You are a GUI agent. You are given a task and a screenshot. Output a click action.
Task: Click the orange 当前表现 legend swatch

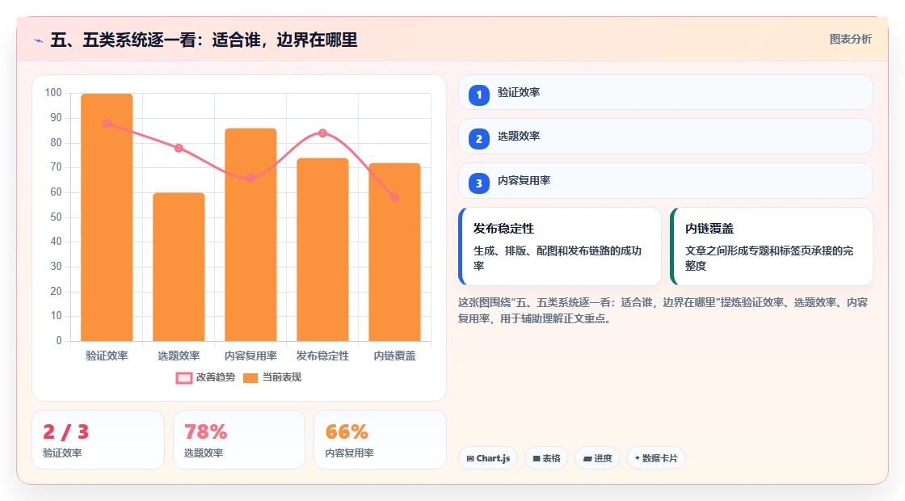[250, 378]
